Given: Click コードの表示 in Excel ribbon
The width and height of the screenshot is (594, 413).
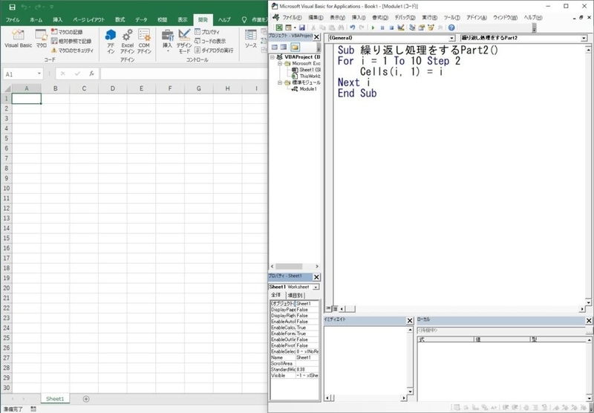Looking at the screenshot, I should point(210,41).
